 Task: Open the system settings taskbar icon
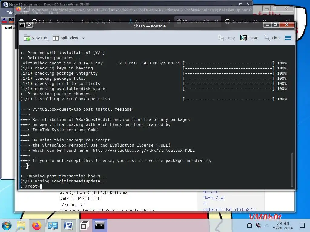pyautogui.click(x=53, y=225)
